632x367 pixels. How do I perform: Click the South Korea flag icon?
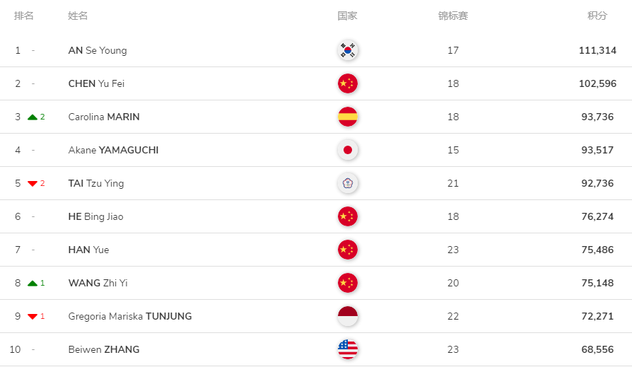pyautogui.click(x=347, y=50)
